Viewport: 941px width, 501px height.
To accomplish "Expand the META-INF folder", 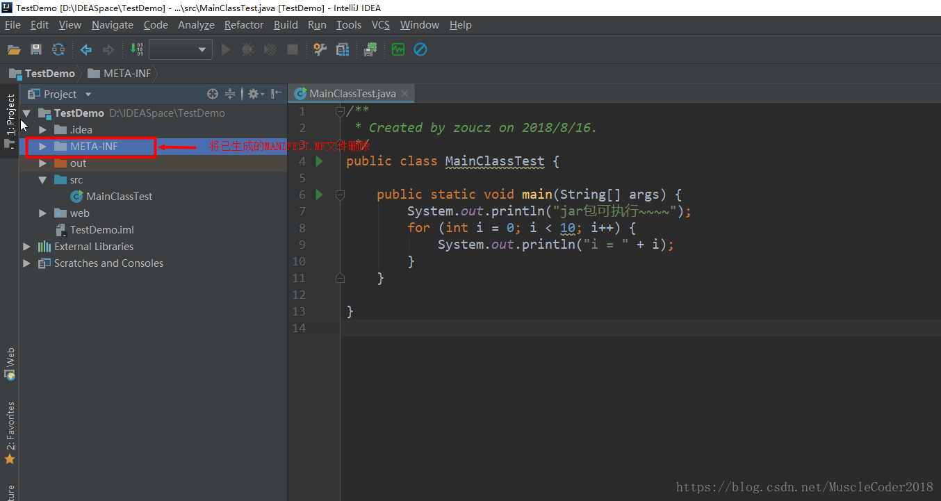I will click(x=43, y=147).
